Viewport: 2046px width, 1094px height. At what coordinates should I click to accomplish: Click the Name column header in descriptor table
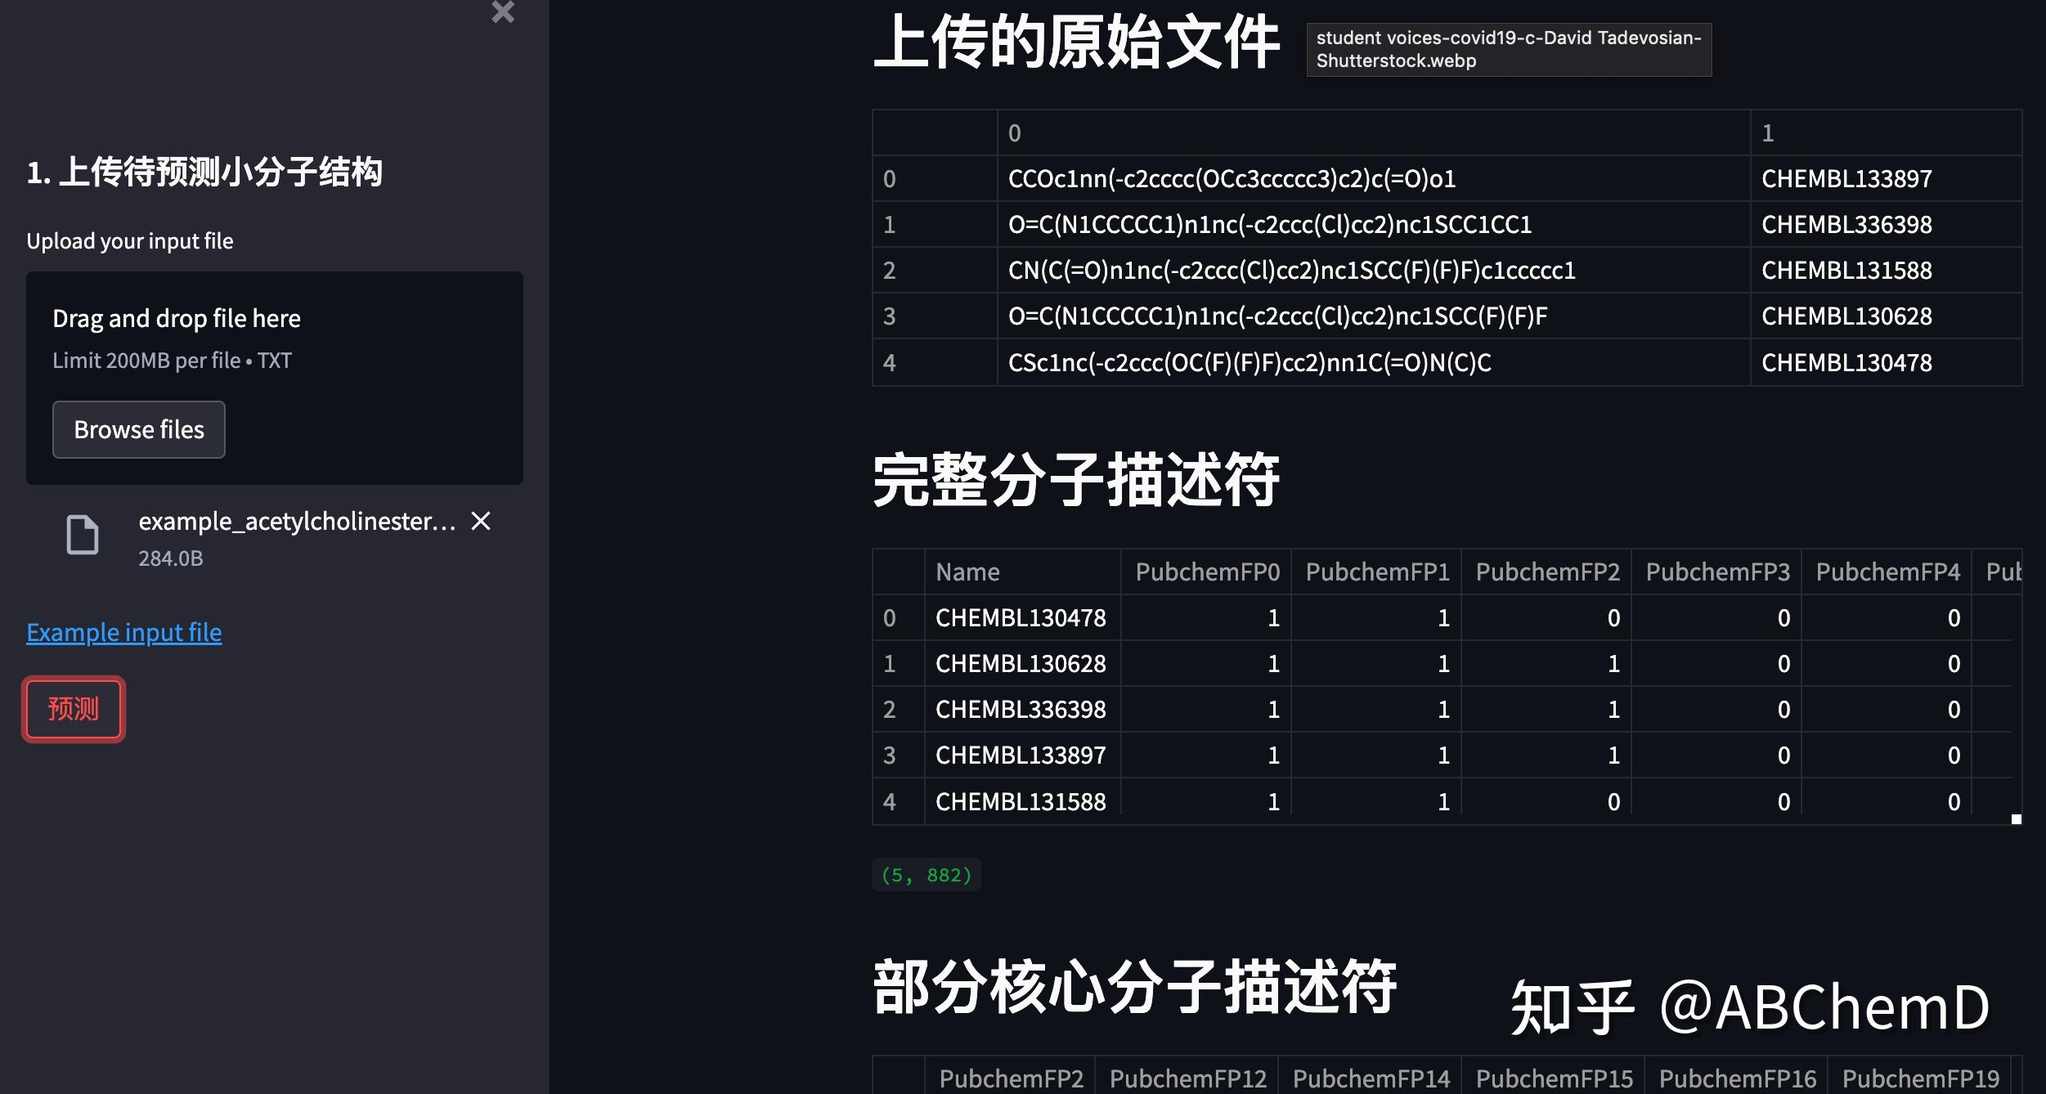[x=967, y=571]
